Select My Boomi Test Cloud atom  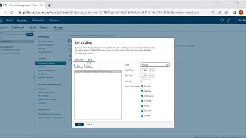(x=10, y=53)
